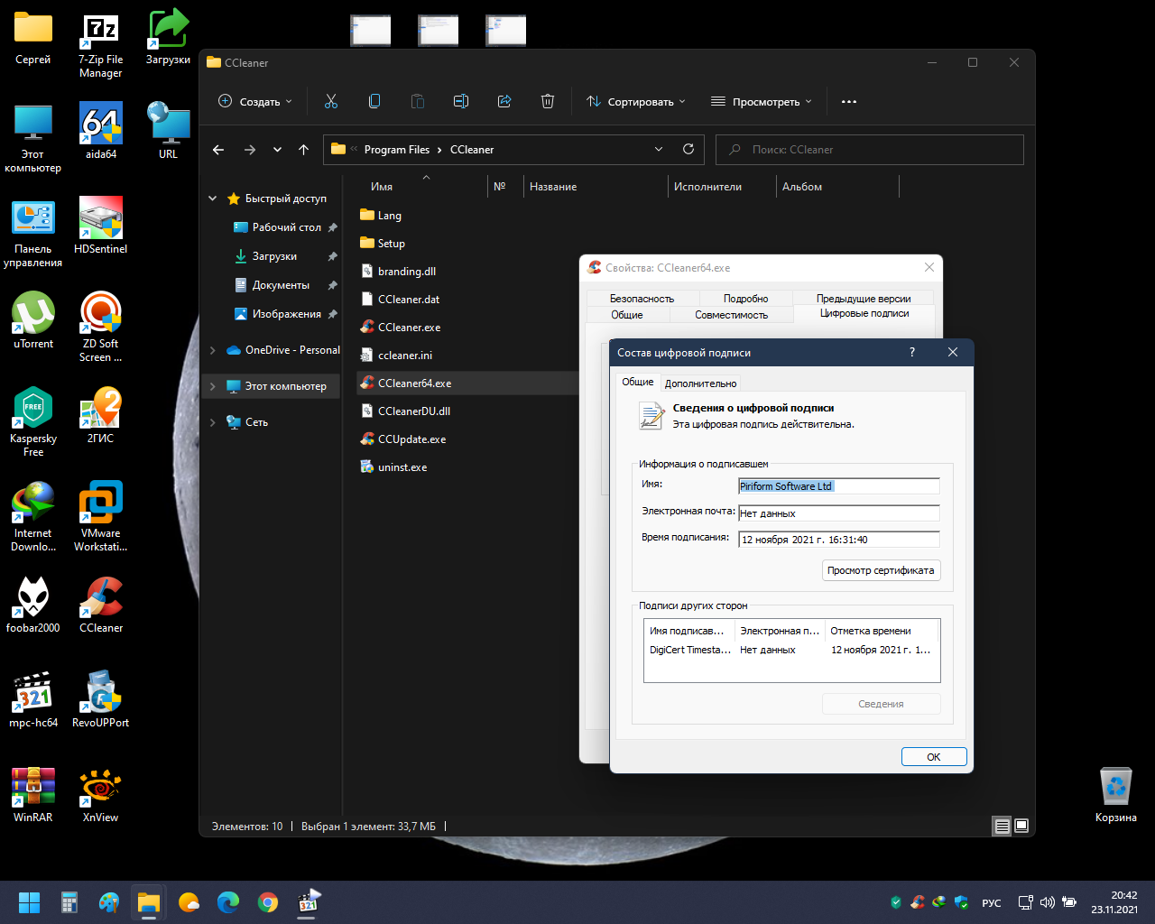Click the Delete trash icon in Explorer toolbar

[x=548, y=101]
